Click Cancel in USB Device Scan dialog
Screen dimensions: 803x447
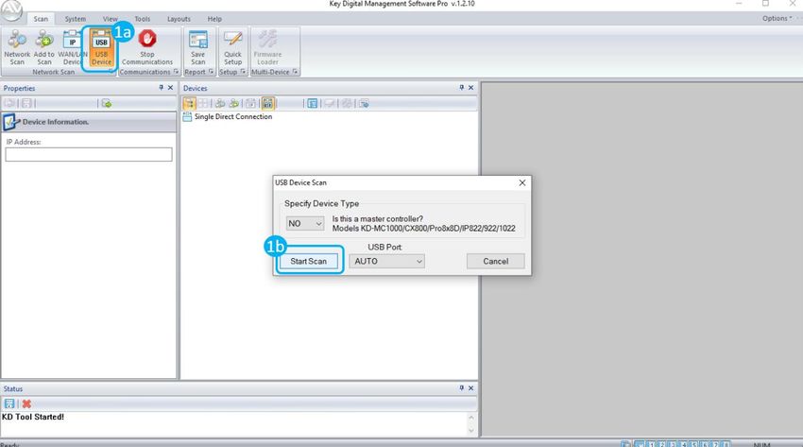(496, 261)
